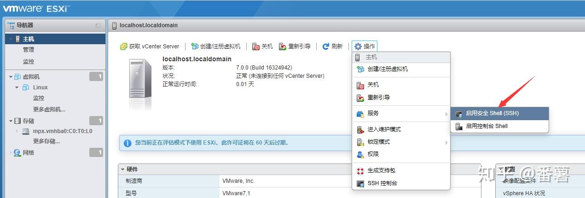Click the evaluation mode info icon
The width and height of the screenshot is (585, 198).
click(x=127, y=143)
